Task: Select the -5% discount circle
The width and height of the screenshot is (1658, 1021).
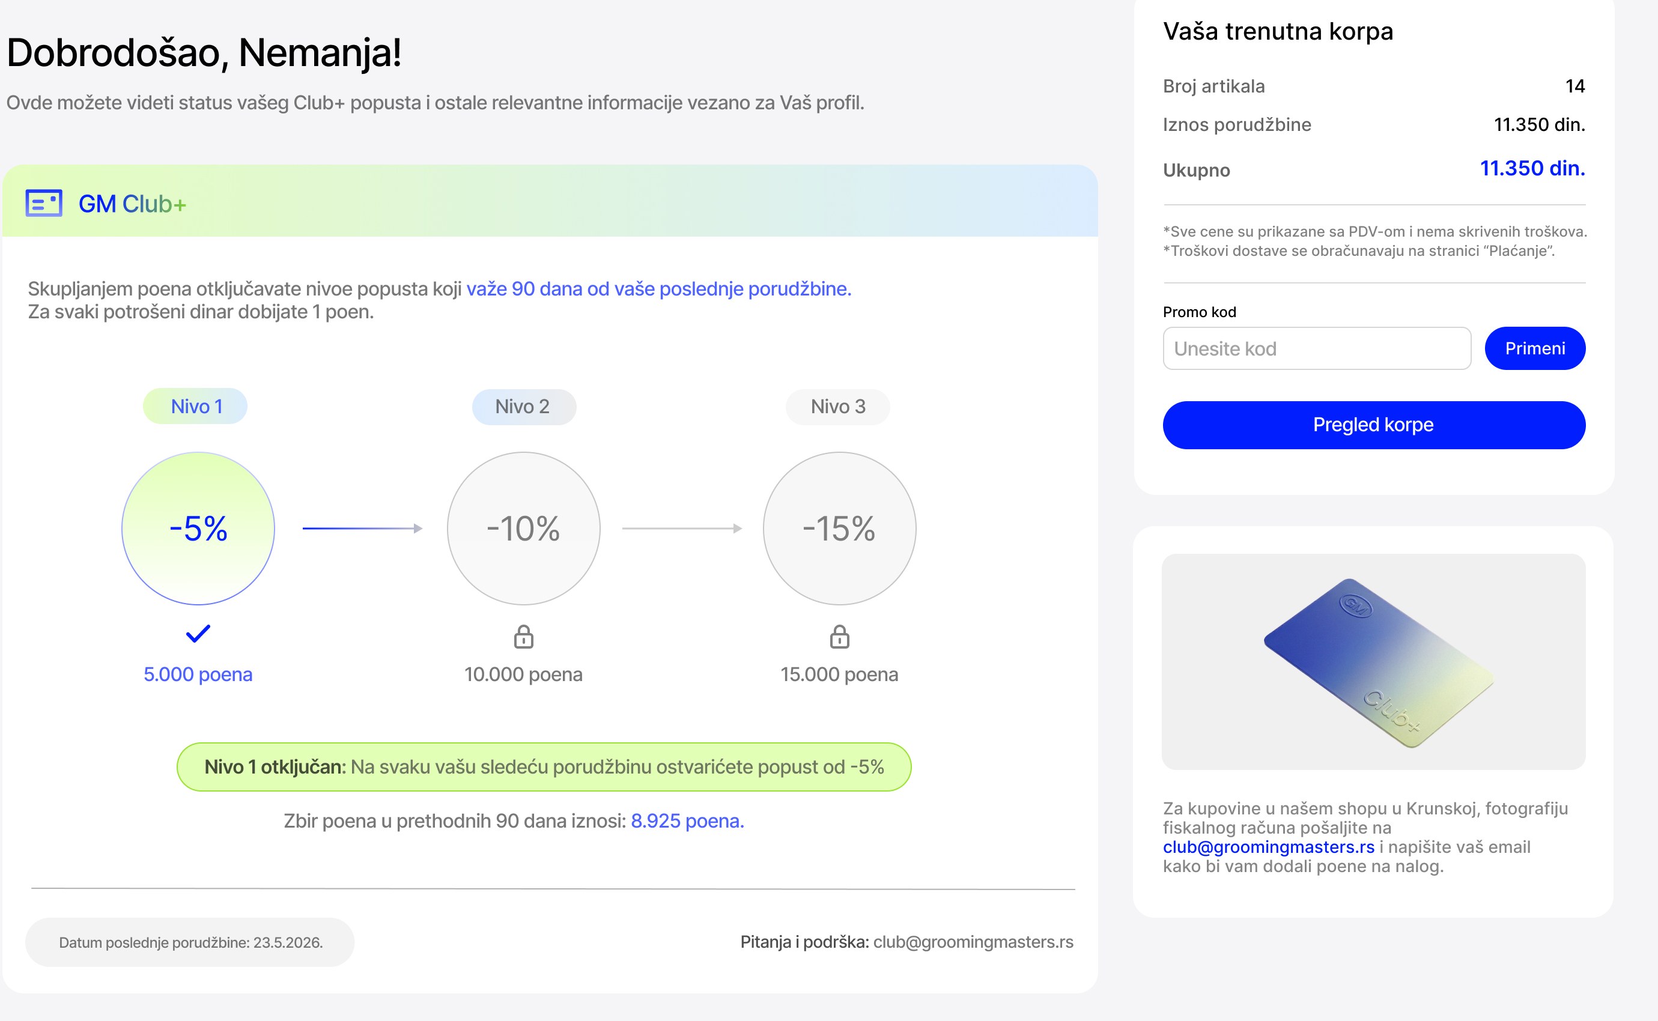Action: click(x=198, y=528)
